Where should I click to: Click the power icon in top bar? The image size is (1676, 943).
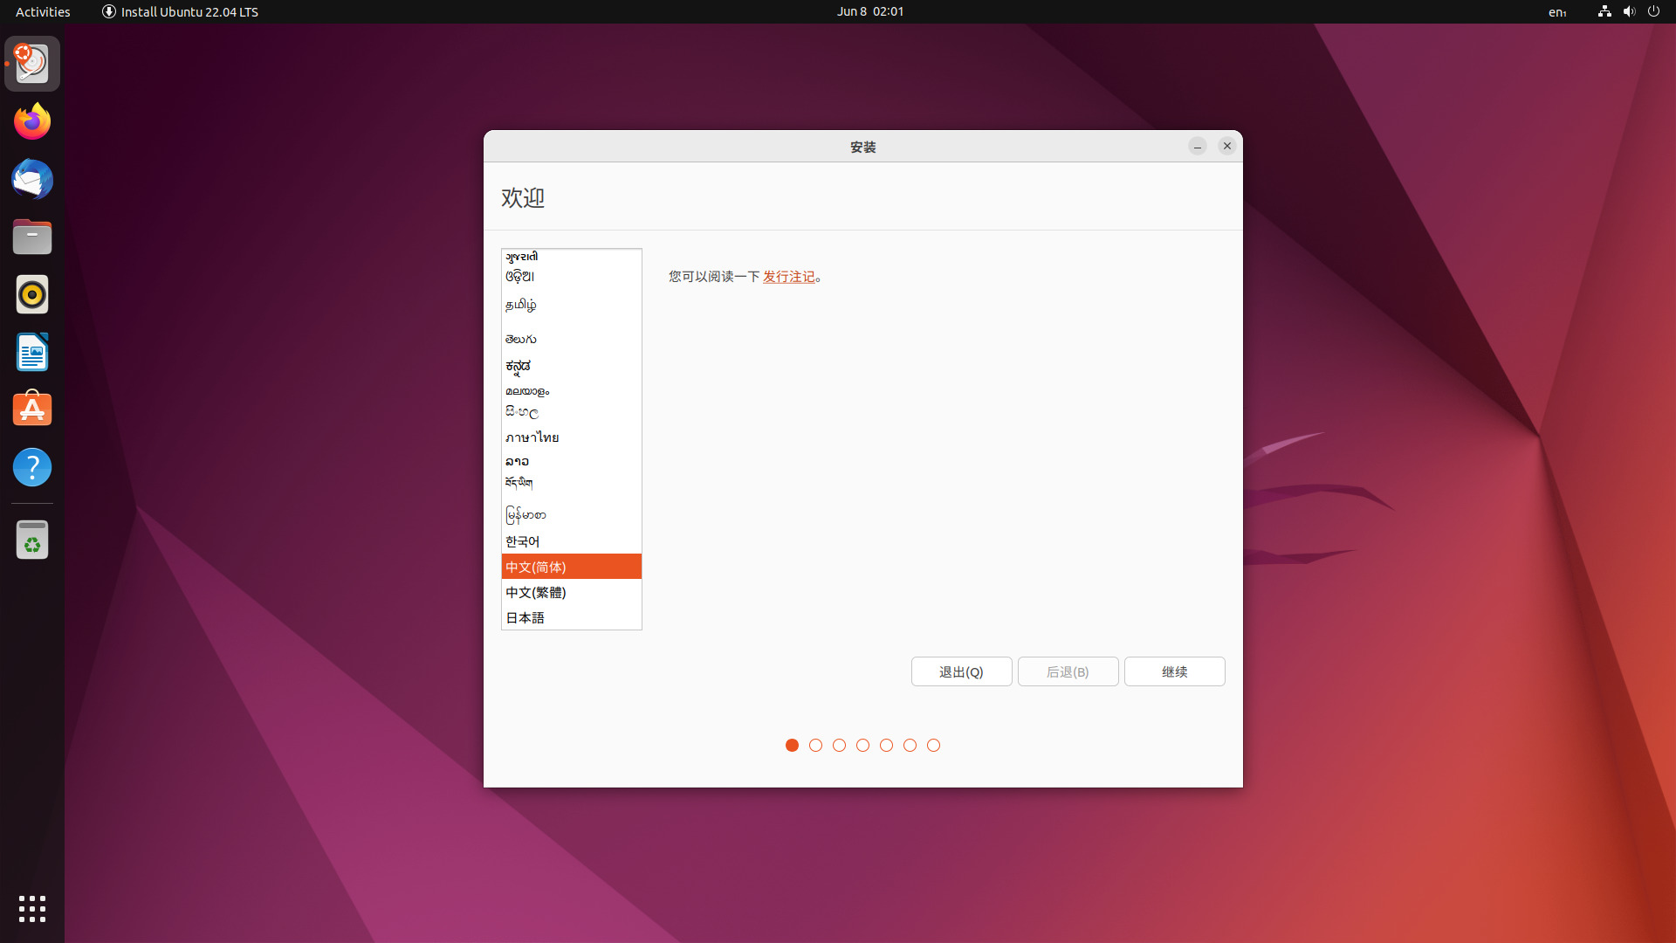coord(1654,11)
